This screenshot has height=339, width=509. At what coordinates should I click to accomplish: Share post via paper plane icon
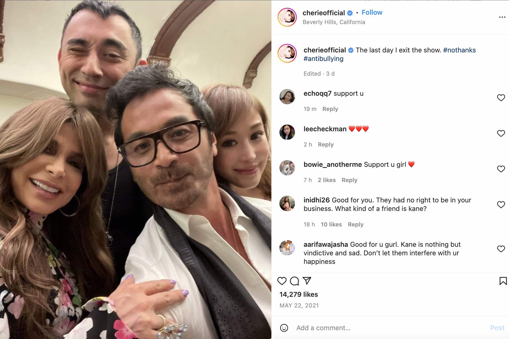coord(307,281)
